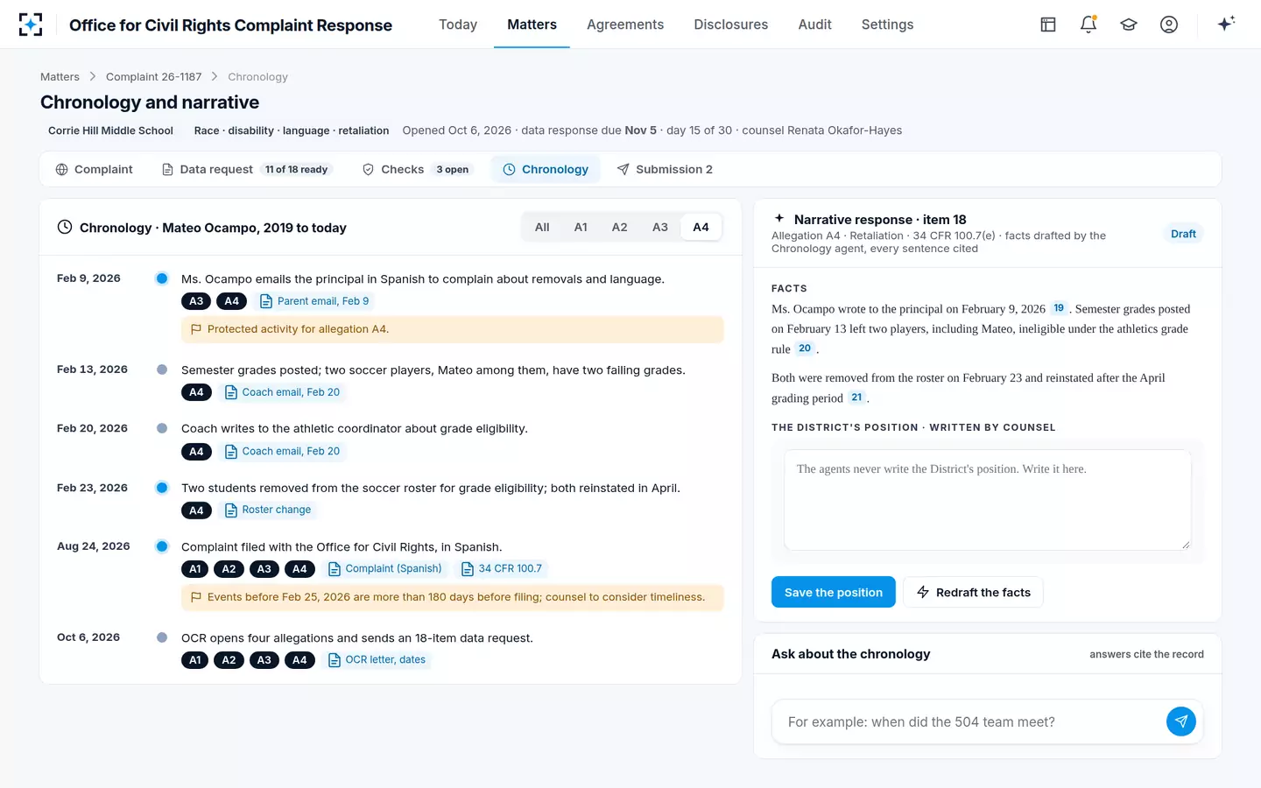Open the Parent email, Feb 9 document
Image resolution: width=1261 pixels, height=788 pixels.
(314, 301)
